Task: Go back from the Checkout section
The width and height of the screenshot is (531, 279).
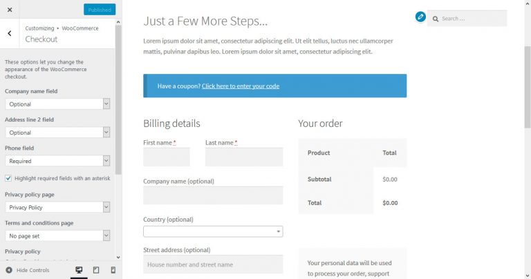Action: (x=9, y=33)
